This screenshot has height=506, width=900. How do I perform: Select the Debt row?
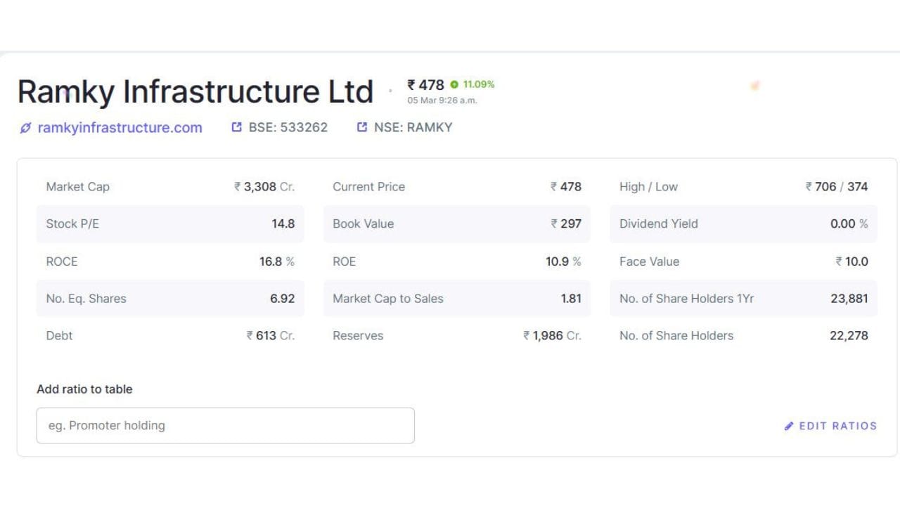170,336
